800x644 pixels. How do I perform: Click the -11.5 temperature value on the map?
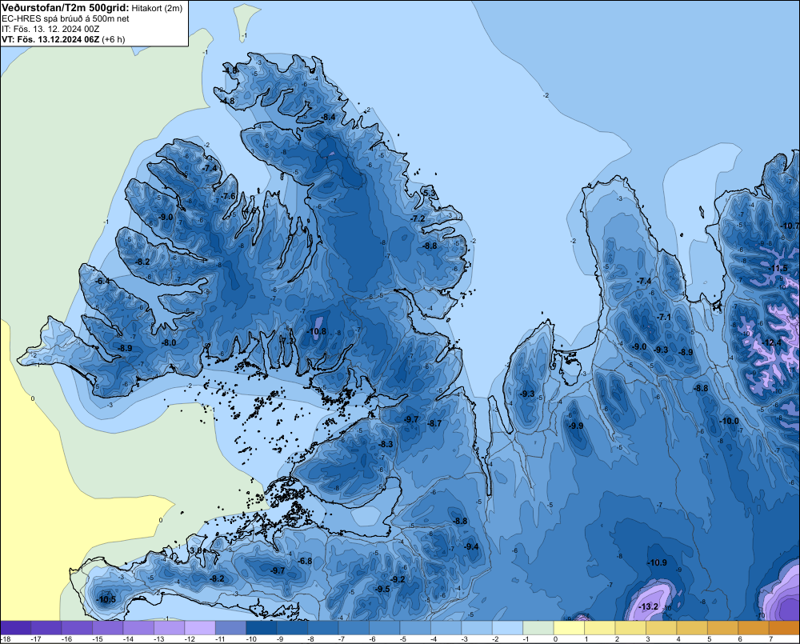[x=778, y=269]
